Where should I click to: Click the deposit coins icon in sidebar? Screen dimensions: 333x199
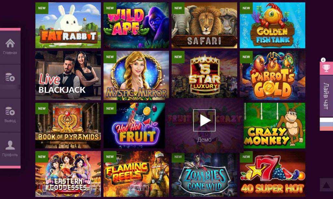tap(10, 77)
